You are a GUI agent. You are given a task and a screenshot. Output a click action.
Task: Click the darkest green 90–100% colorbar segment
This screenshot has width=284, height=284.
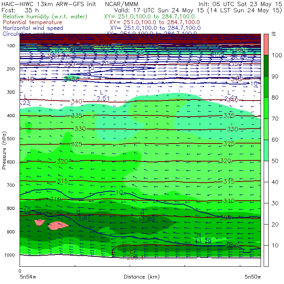tap(266, 66)
